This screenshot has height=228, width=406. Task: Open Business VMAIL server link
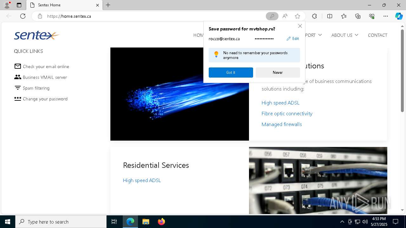tap(45, 77)
